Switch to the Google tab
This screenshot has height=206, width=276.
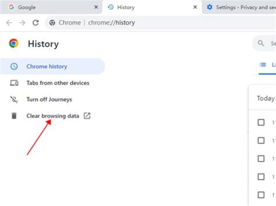tap(51, 7)
